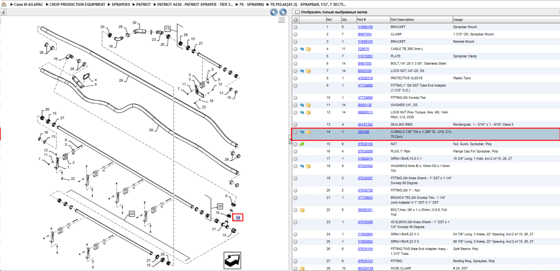Open part number link 84181302
Viewport: 560px width, 271px height.
click(x=365, y=125)
